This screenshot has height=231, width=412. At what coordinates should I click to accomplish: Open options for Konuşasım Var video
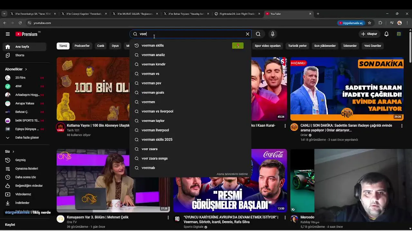168,218
